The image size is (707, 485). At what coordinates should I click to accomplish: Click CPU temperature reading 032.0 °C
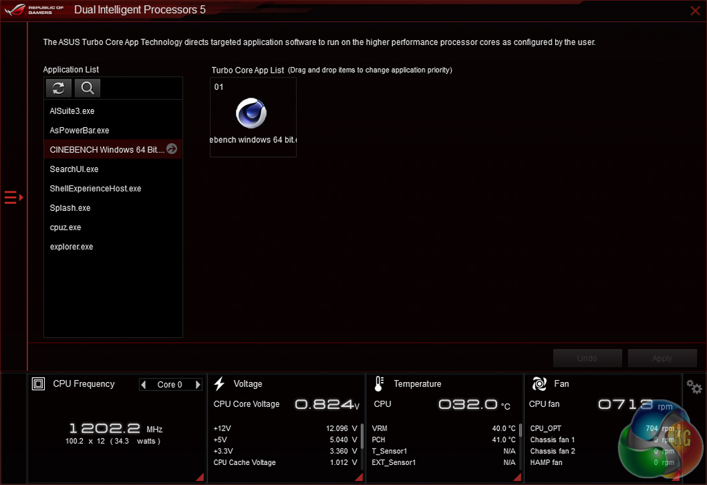(474, 404)
